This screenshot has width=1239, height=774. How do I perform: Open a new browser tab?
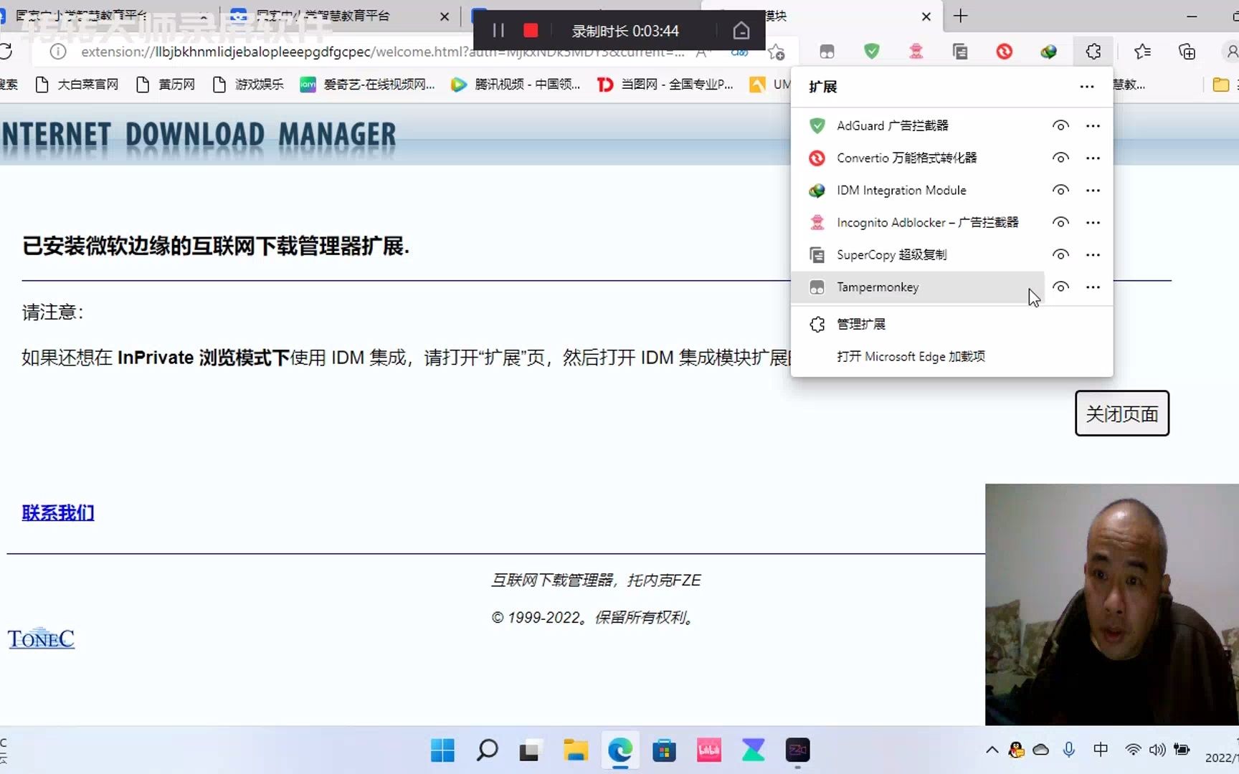[961, 16]
